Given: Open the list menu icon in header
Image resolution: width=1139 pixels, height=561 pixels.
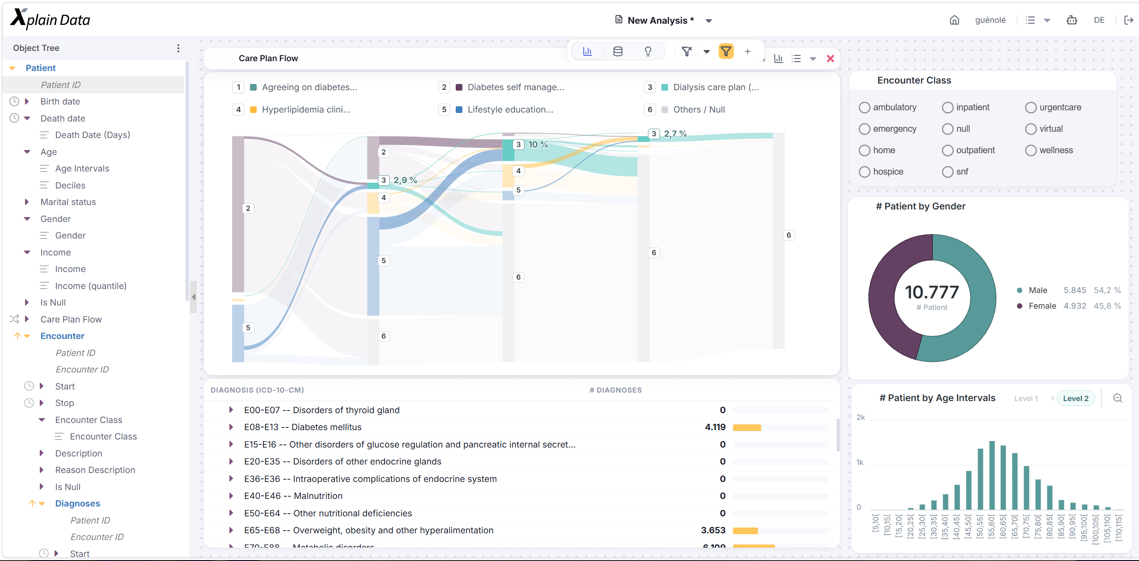Looking at the screenshot, I should pos(1030,20).
